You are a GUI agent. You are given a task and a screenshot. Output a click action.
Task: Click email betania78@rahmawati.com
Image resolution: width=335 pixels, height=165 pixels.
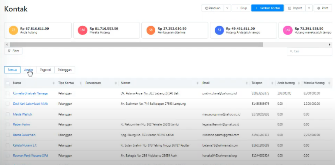coord(220,145)
